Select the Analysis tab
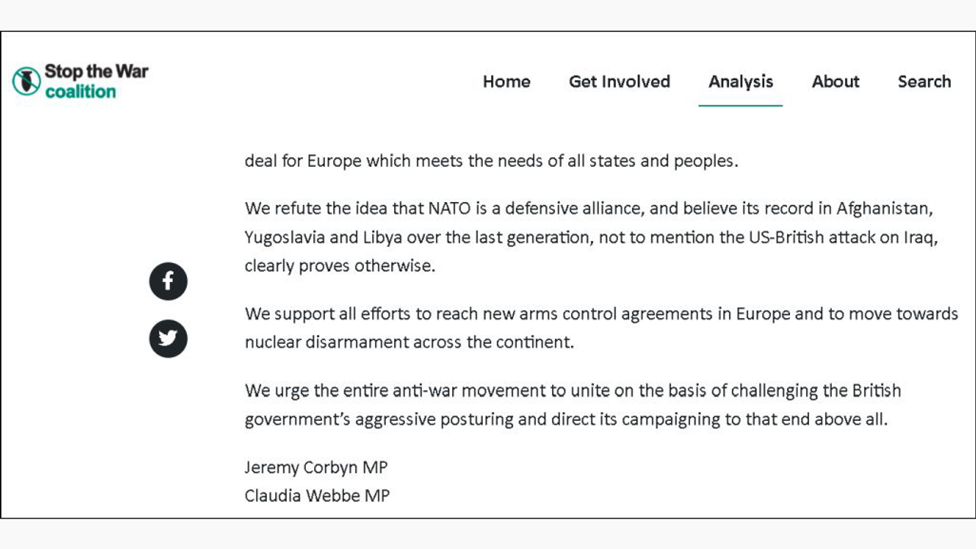976x549 pixels. tap(740, 82)
